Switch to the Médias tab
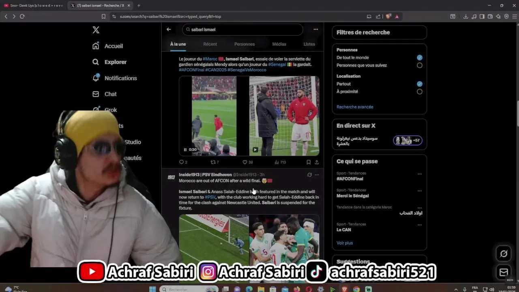The image size is (519, 292). click(x=279, y=44)
